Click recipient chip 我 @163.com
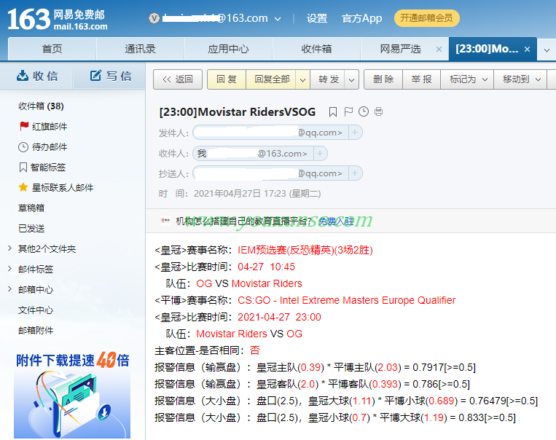This screenshot has width=556, height=440. pyautogui.click(x=253, y=154)
